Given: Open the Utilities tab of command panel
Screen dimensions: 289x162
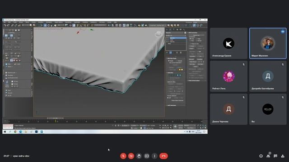Looking at the screenshot, I should [x=184, y=29].
